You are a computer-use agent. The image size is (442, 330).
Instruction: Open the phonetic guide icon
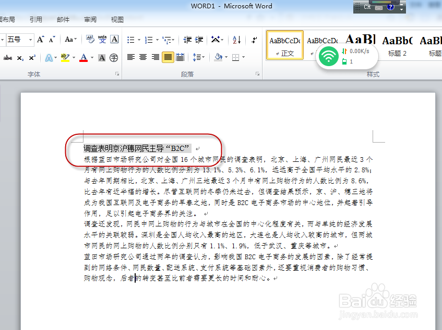[x=102, y=39]
